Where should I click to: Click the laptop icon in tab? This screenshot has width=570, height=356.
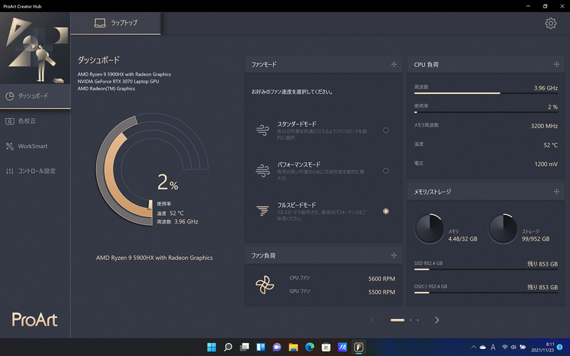tap(100, 23)
